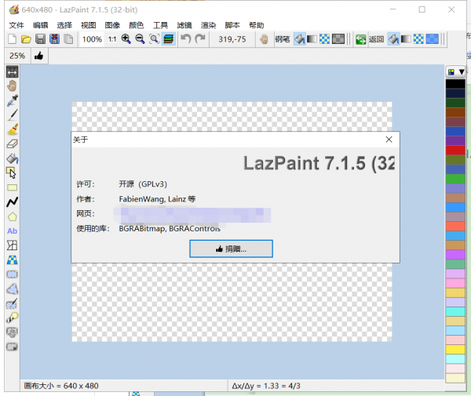This screenshot has height=396, width=471.
Task: Select pen solid fill bucket icon
Action: (299, 39)
